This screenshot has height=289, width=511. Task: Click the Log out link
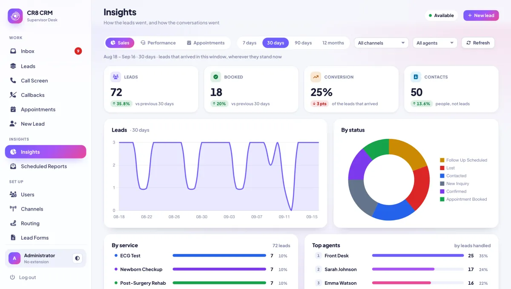click(x=23, y=277)
